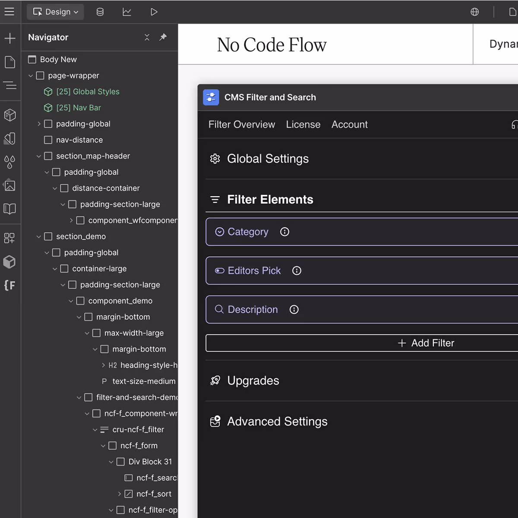Switch to License tab
Image resolution: width=518 pixels, height=518 pixels.
(303, 125)
